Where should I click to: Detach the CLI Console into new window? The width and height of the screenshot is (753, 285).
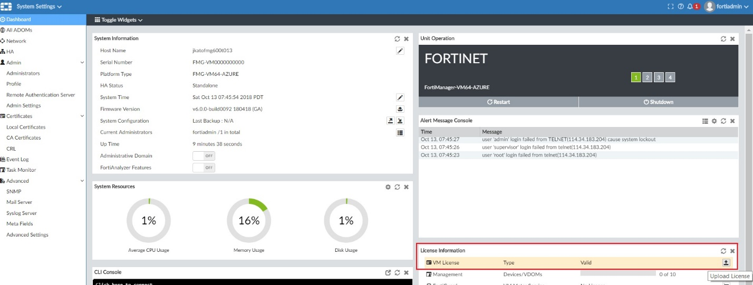pyautogui.click(x=388, y=272)
